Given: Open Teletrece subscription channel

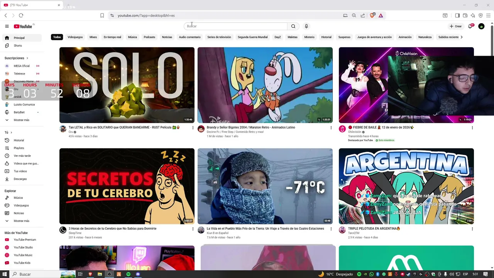Looking at the screenshot, I should 23,74.
